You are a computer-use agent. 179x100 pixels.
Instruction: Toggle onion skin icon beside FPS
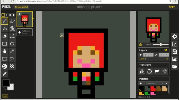coord(140,44)
